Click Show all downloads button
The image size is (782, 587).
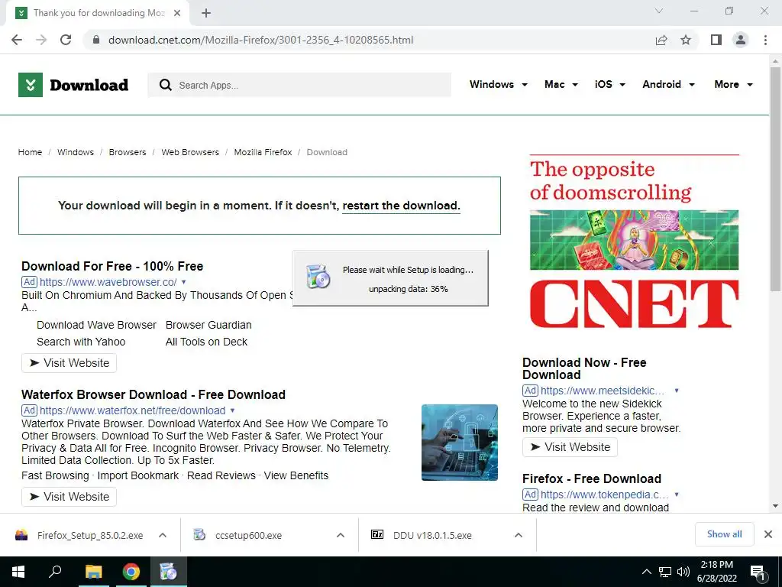click(724, 534)
